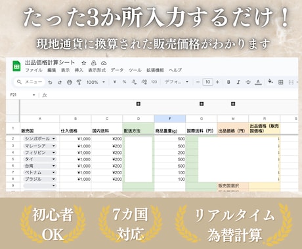Viewport: 302px width, 249px height.
Task: Click the move to folder icon
Action: click(x=94, y=63)
